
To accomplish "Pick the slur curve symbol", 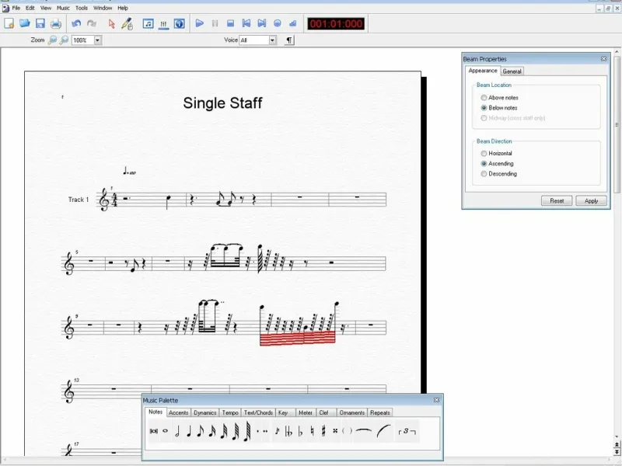I will [x=384, y=431].
